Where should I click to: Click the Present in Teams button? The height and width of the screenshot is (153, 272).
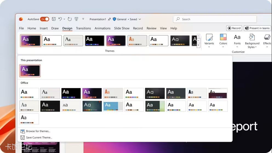pos(257,28)
